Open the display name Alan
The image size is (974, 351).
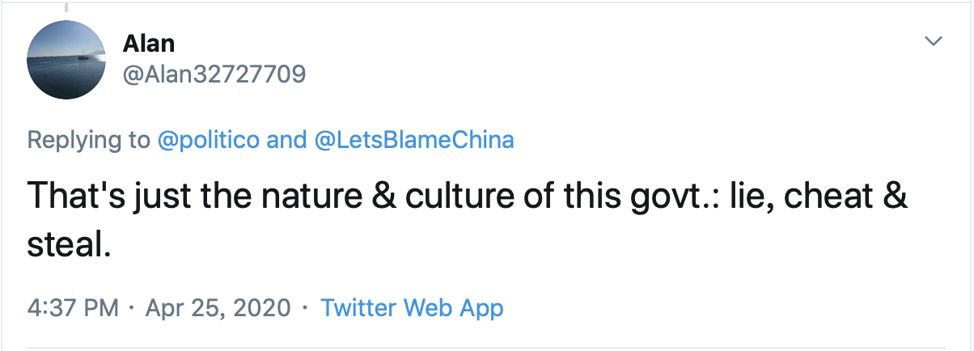[149, 43]
